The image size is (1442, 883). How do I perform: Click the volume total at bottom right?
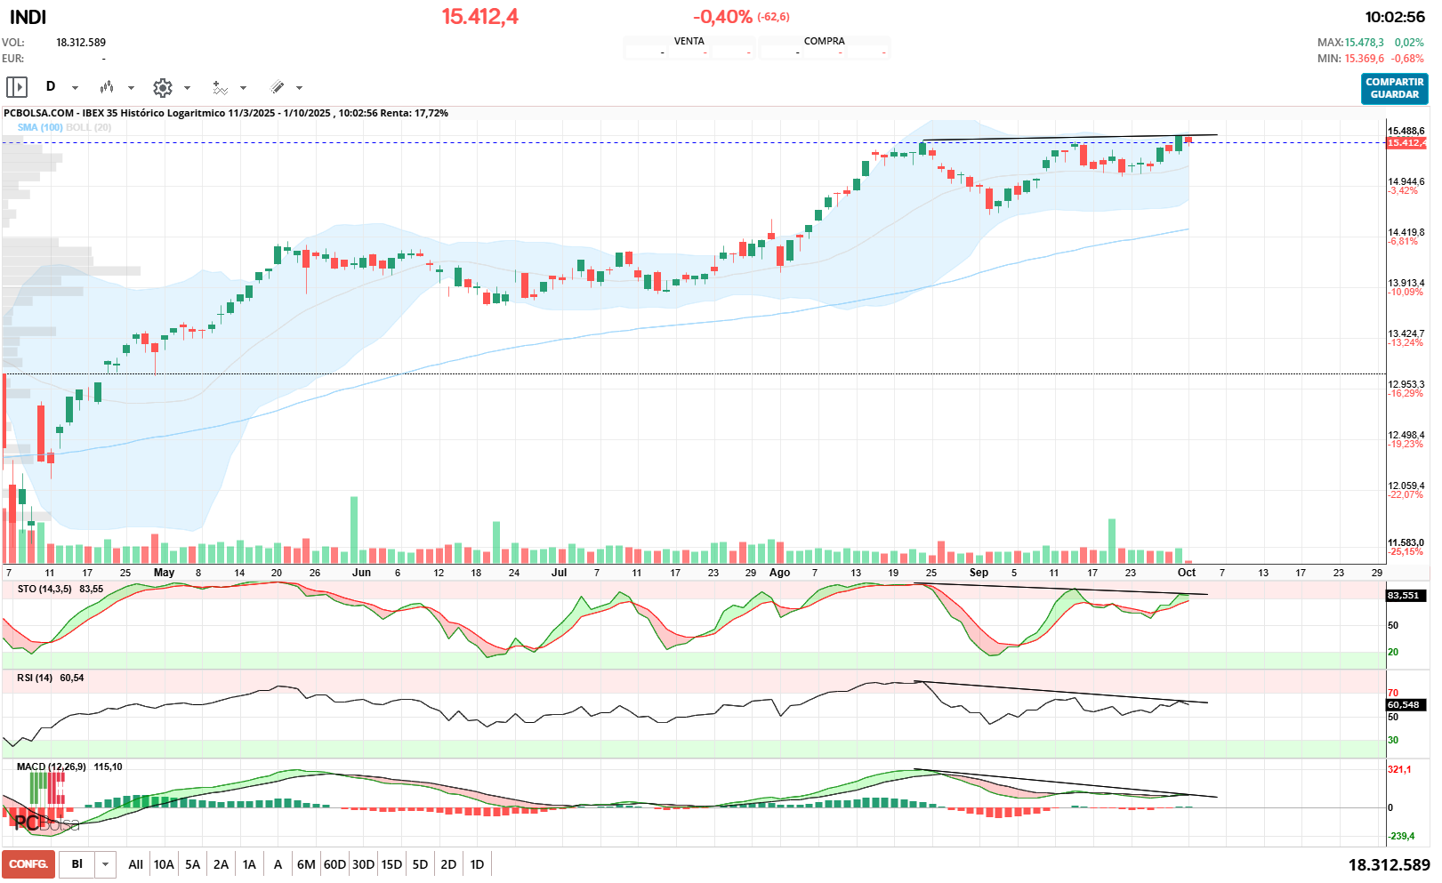pyautogui.click(x=1389, y=864)
